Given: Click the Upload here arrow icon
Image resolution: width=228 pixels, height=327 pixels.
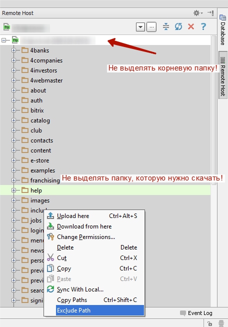Looking at the screenshot, I should (x=50, y=215).
